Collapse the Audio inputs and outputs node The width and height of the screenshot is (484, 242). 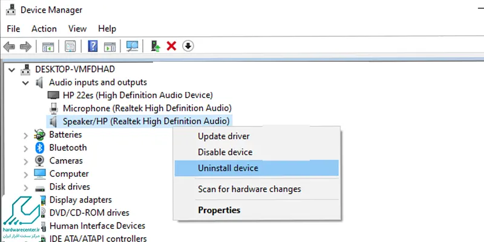[x=25, y=82]
